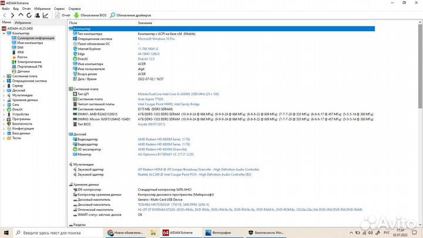Open Intel Cougar Point HM65 chipset link
423x238 pixels.
click(169, 104)
